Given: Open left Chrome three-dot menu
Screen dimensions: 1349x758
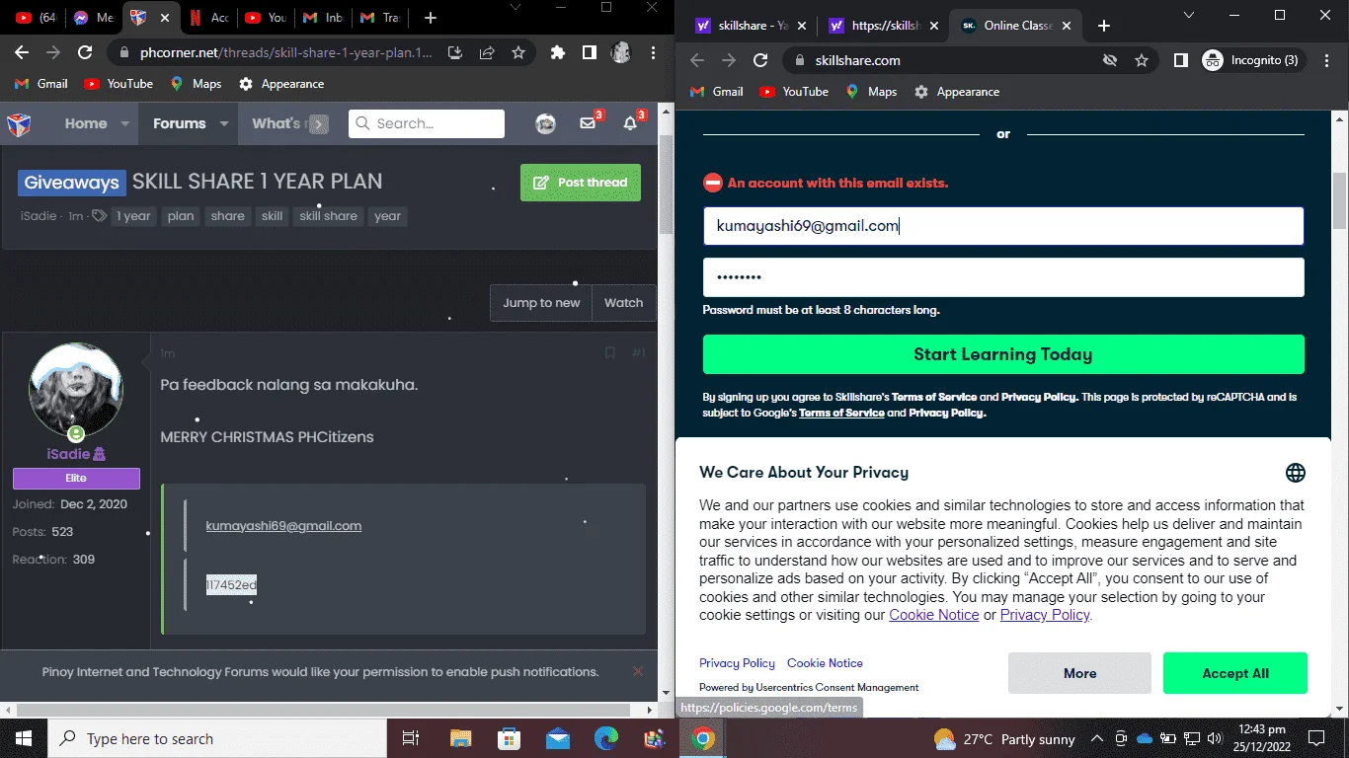Looking at the screenshot, I should tap(653, 52).
